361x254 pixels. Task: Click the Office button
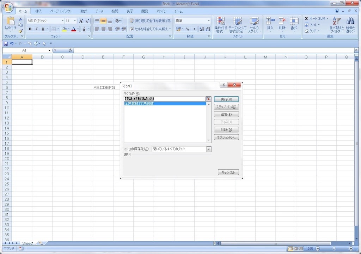(x=8, y=8)
